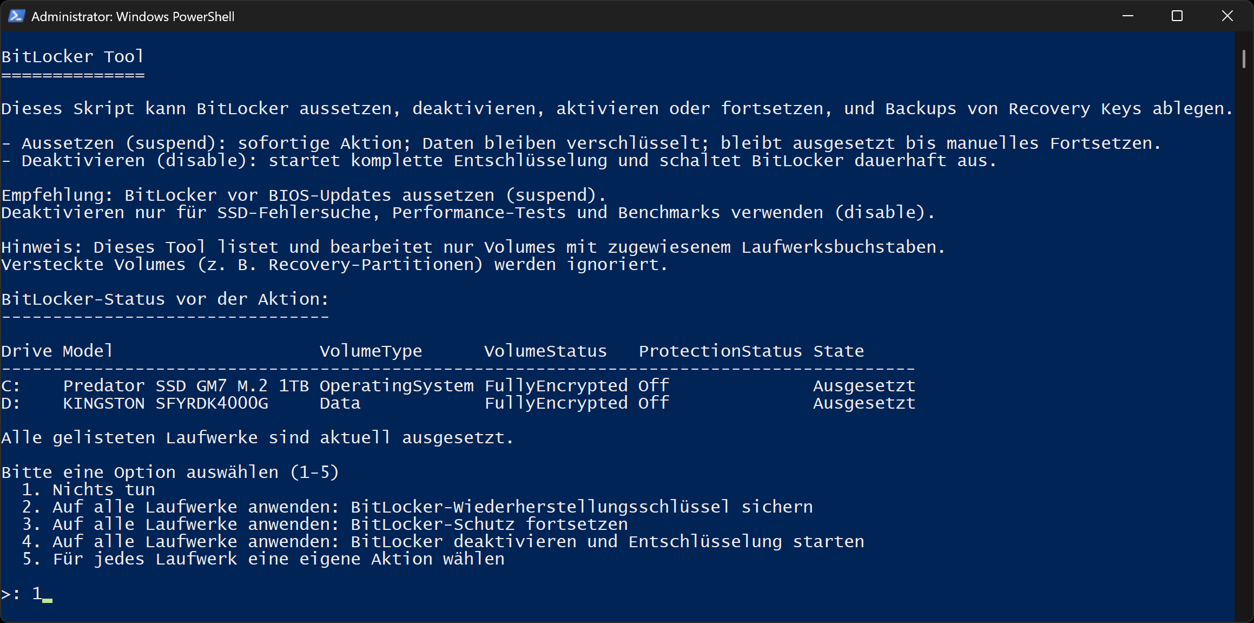This screenshot has width=1254, height=623.
Task: Click the maximize button
Action: pyautogui.click(x=1177, y=16)
